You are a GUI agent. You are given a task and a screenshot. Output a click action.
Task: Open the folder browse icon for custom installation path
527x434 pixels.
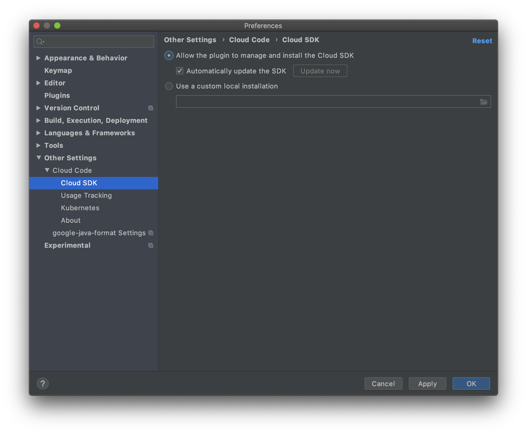point(484,101)
